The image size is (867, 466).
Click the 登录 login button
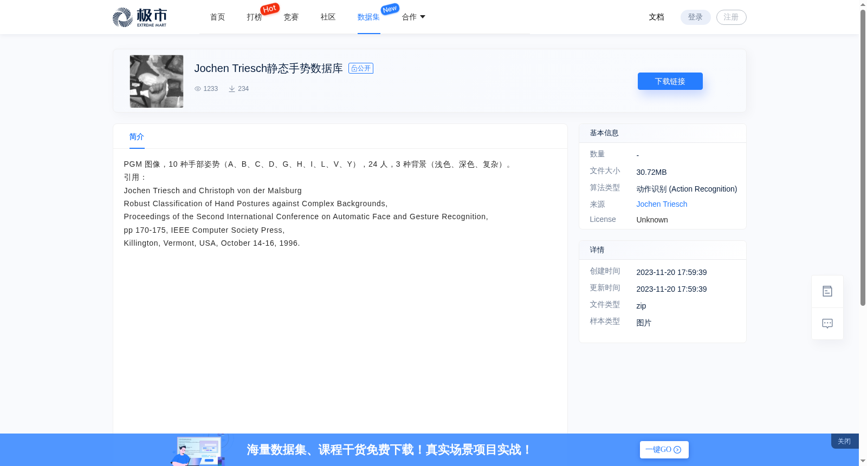(695, 17)
